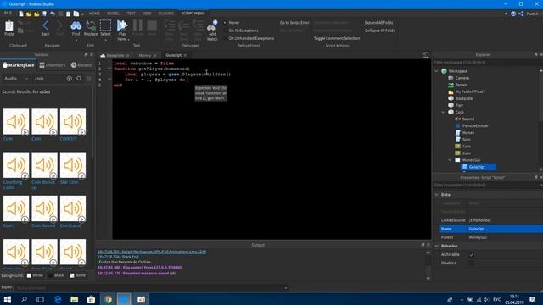This screenshot has height=305, width=543.
Task: Clear the Toolbox search text
Action: coord(70,79)
